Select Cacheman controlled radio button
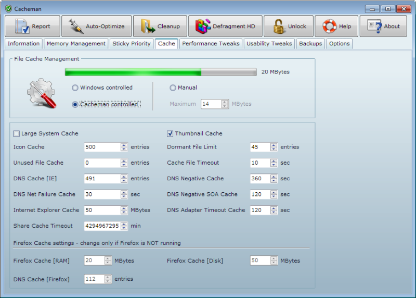 75,105
